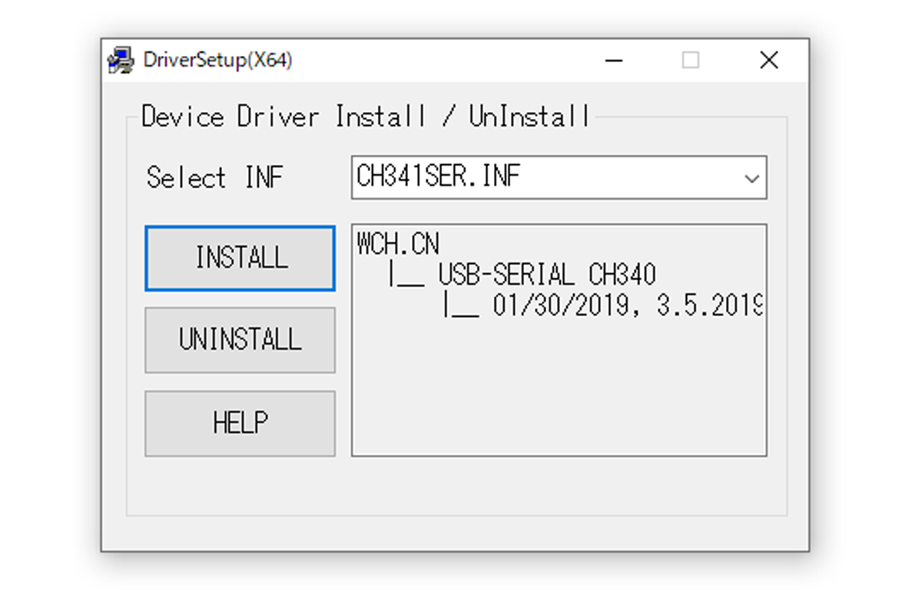
Task: Close the DriverSetup(X64) window
Action: 768,61
